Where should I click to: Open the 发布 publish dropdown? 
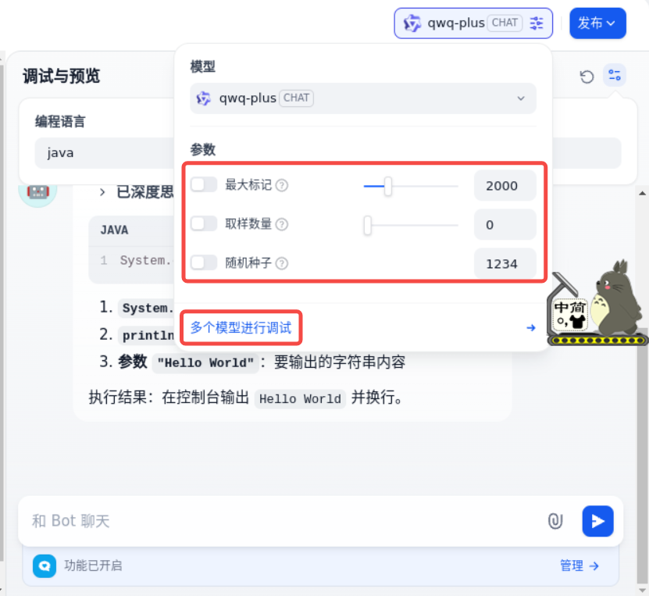click(597, 23)
